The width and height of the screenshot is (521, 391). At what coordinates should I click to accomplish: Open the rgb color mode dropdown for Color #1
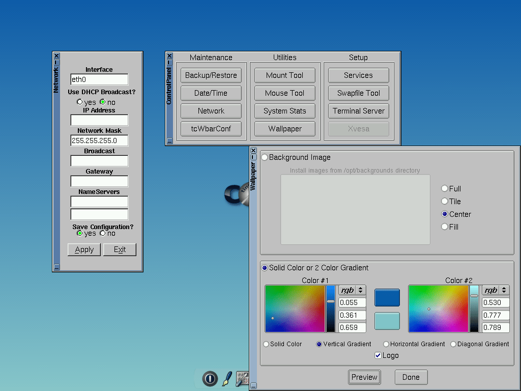point(352,290)
